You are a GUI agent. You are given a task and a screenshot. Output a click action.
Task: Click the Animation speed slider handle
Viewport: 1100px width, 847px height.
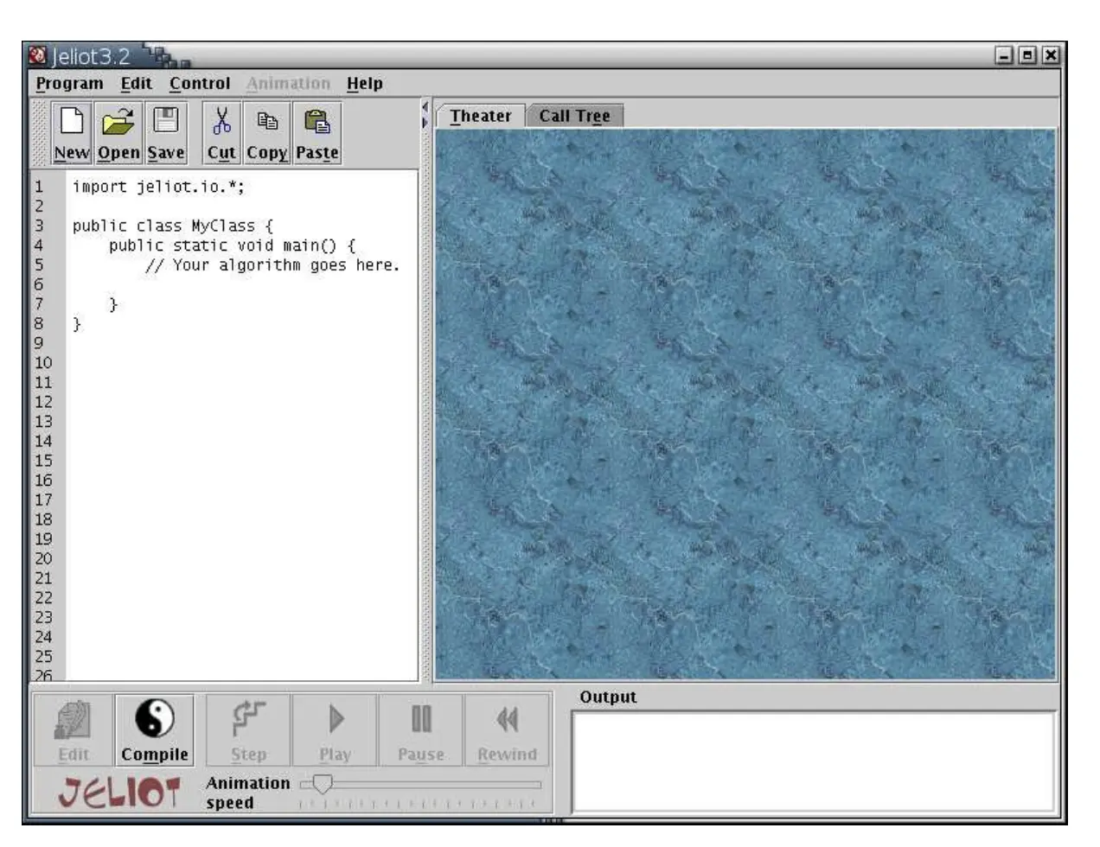click(322, 784)
